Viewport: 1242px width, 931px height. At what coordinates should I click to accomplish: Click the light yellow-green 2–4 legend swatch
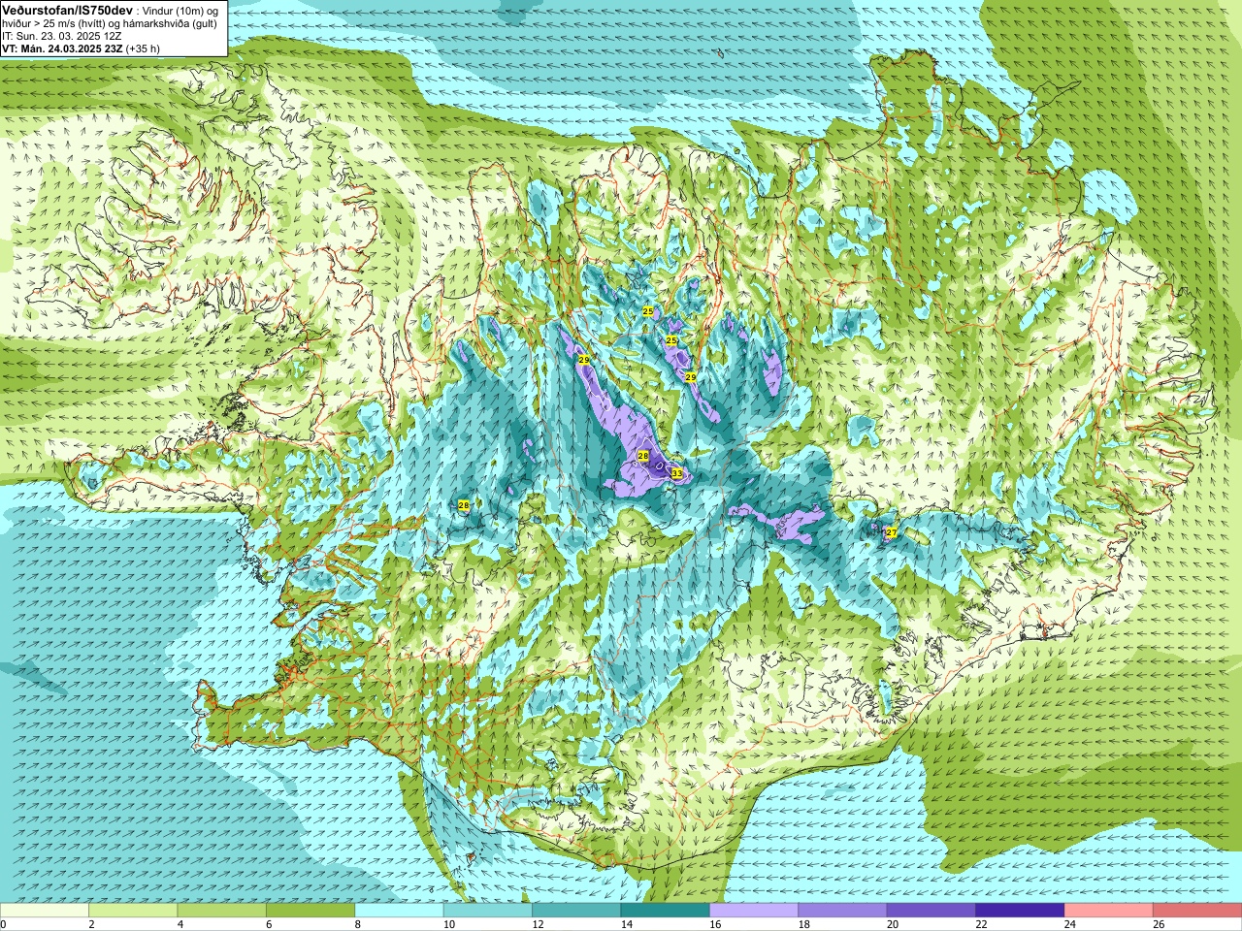coord(134,910)
